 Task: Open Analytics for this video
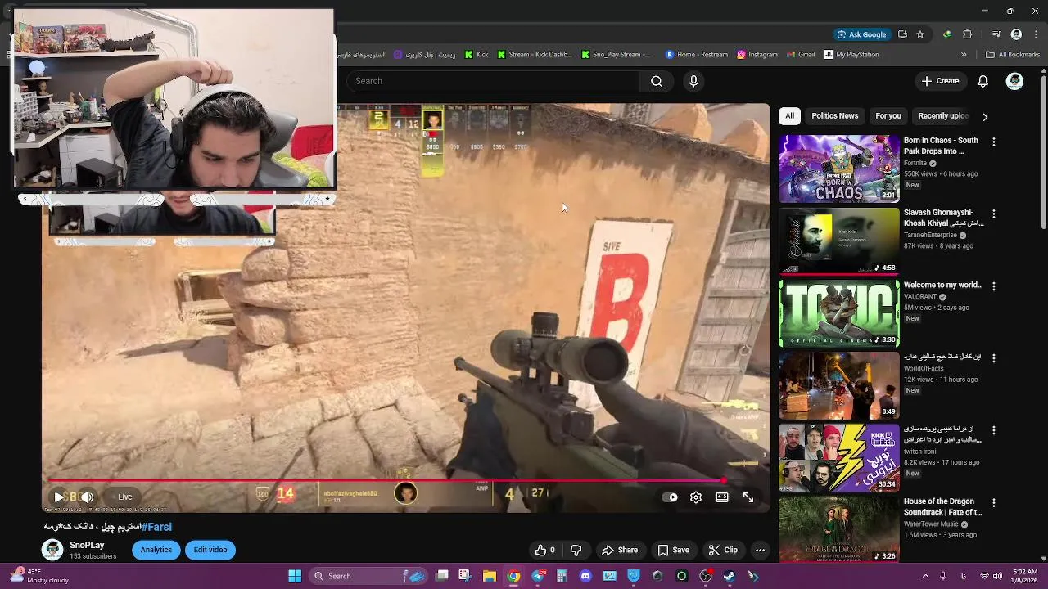coord(156,550)
